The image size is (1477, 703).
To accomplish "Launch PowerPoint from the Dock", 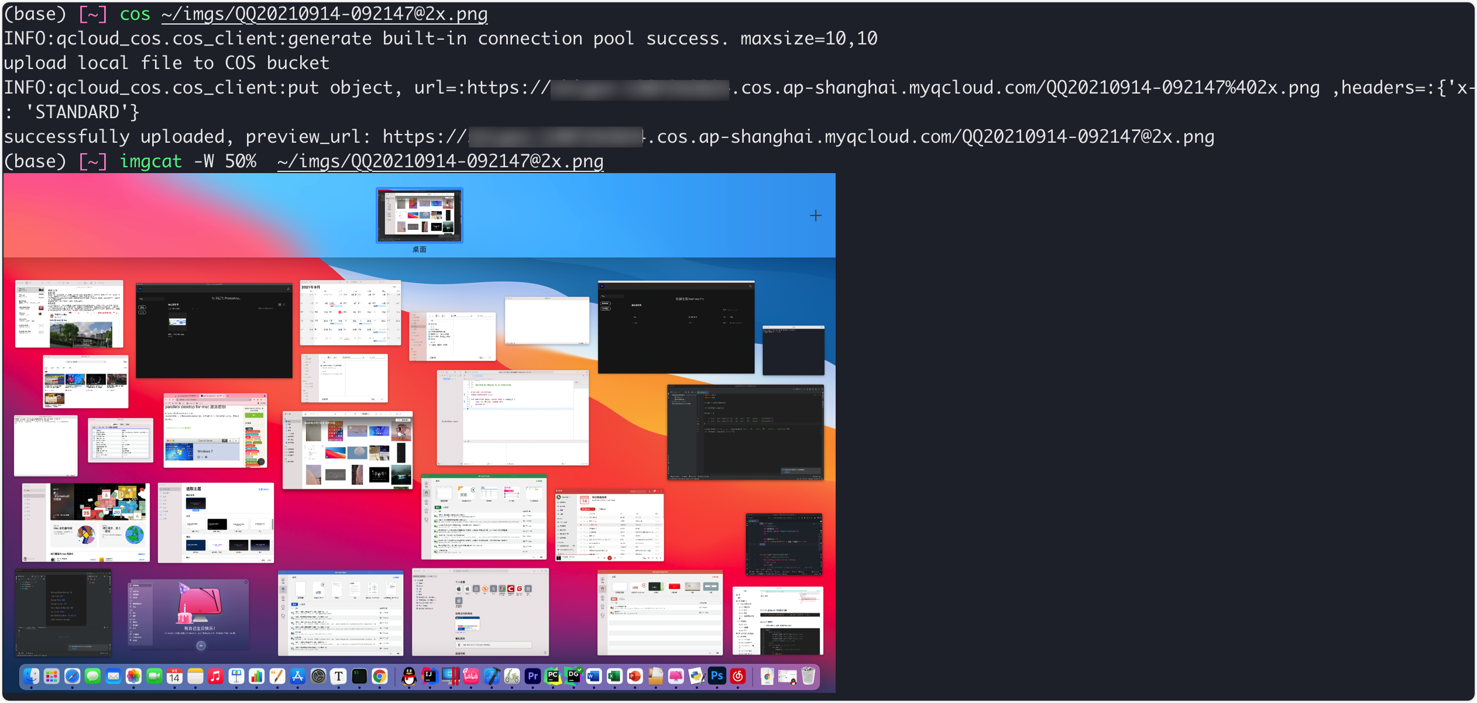I will click(635, 677).
